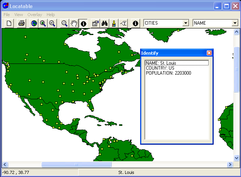Select the magnifier zoom tool
This screenshot has height=177, width=241.
(x=65, y=23)
